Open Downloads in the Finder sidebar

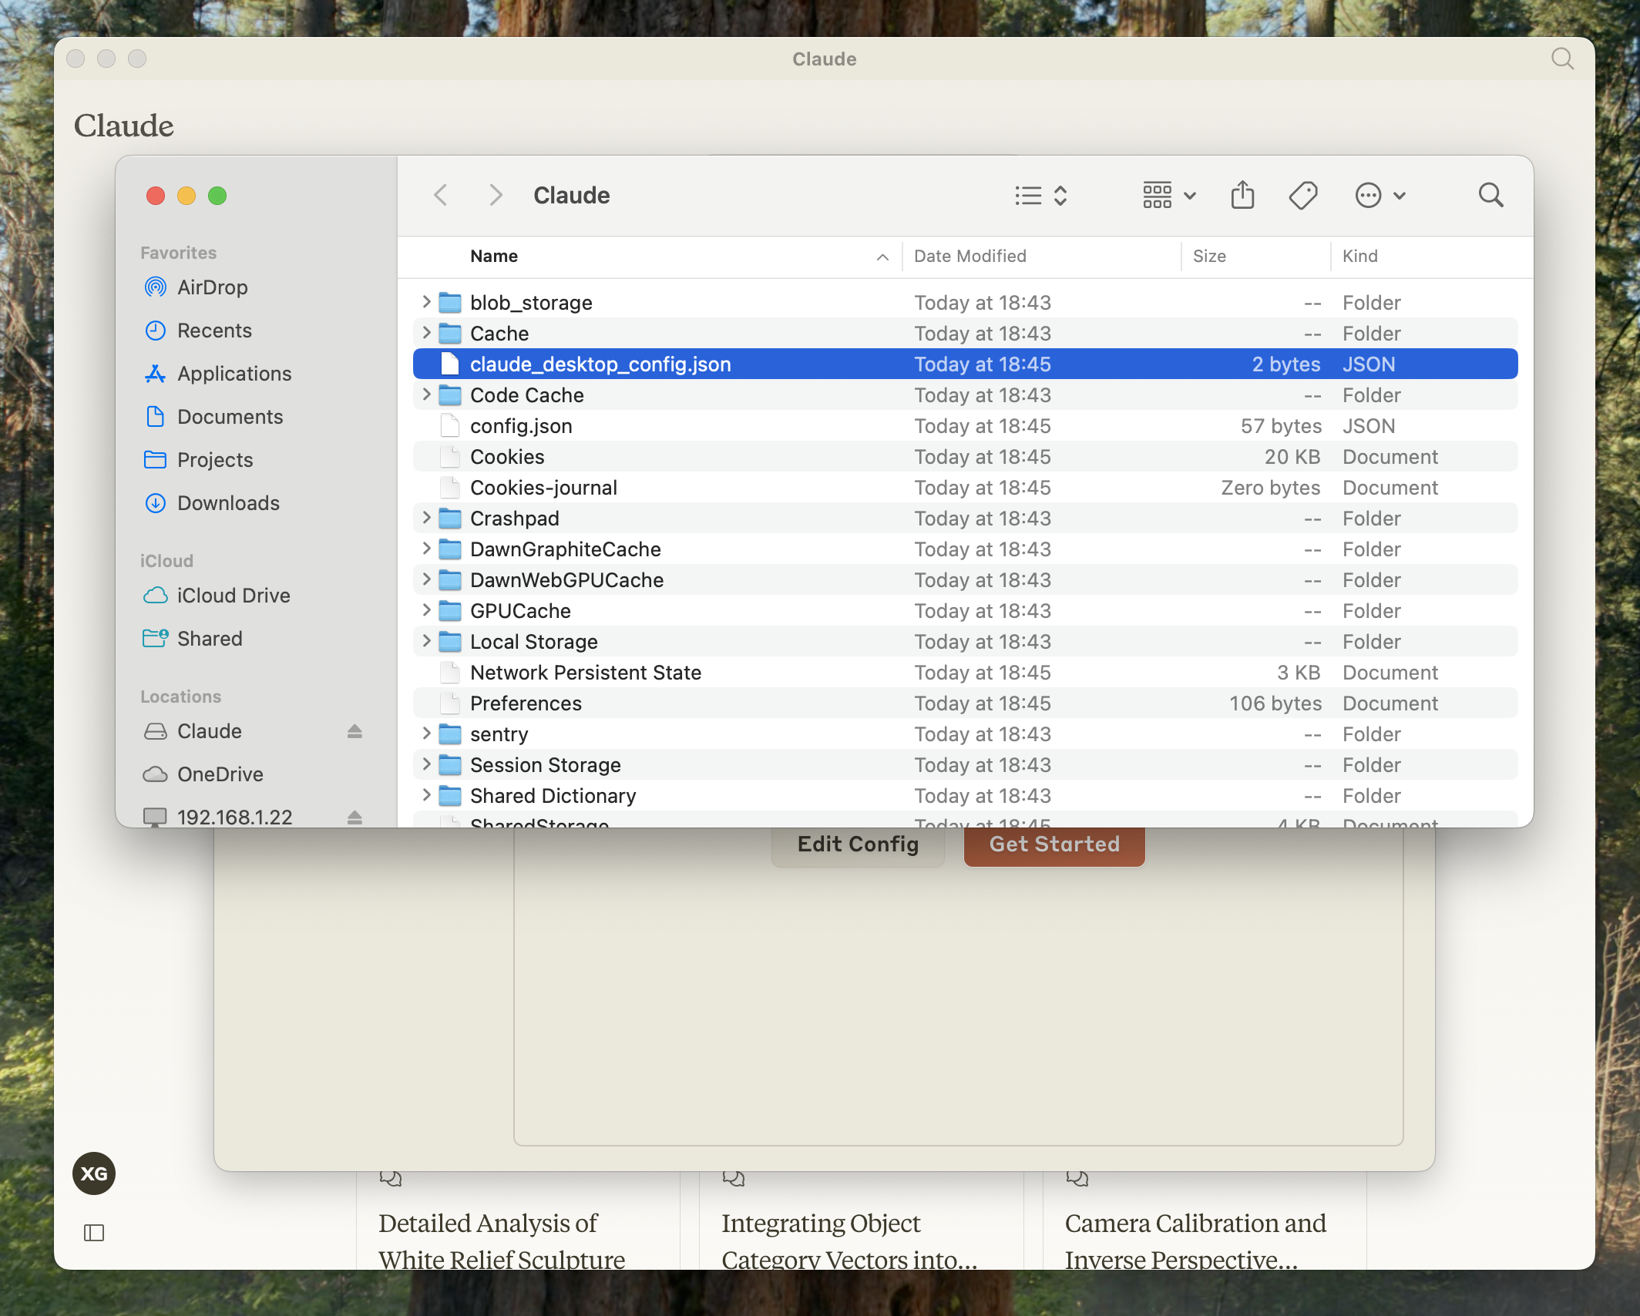[x=228, y=503]
